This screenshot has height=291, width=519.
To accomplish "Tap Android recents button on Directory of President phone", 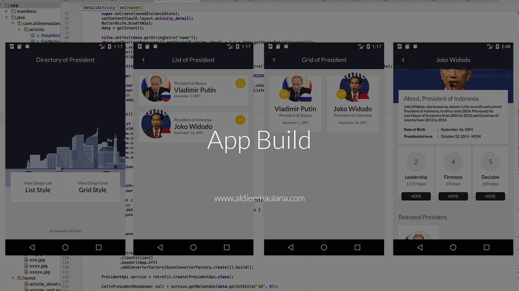I will pyautogui.click(x=99, y=247).
